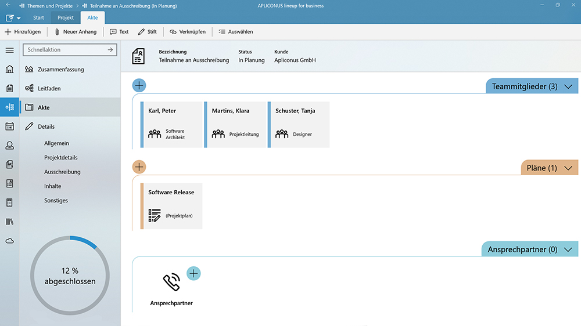Click Neuer Anhang attachment button
Screen dimensions: 581x326
[76, 32]
